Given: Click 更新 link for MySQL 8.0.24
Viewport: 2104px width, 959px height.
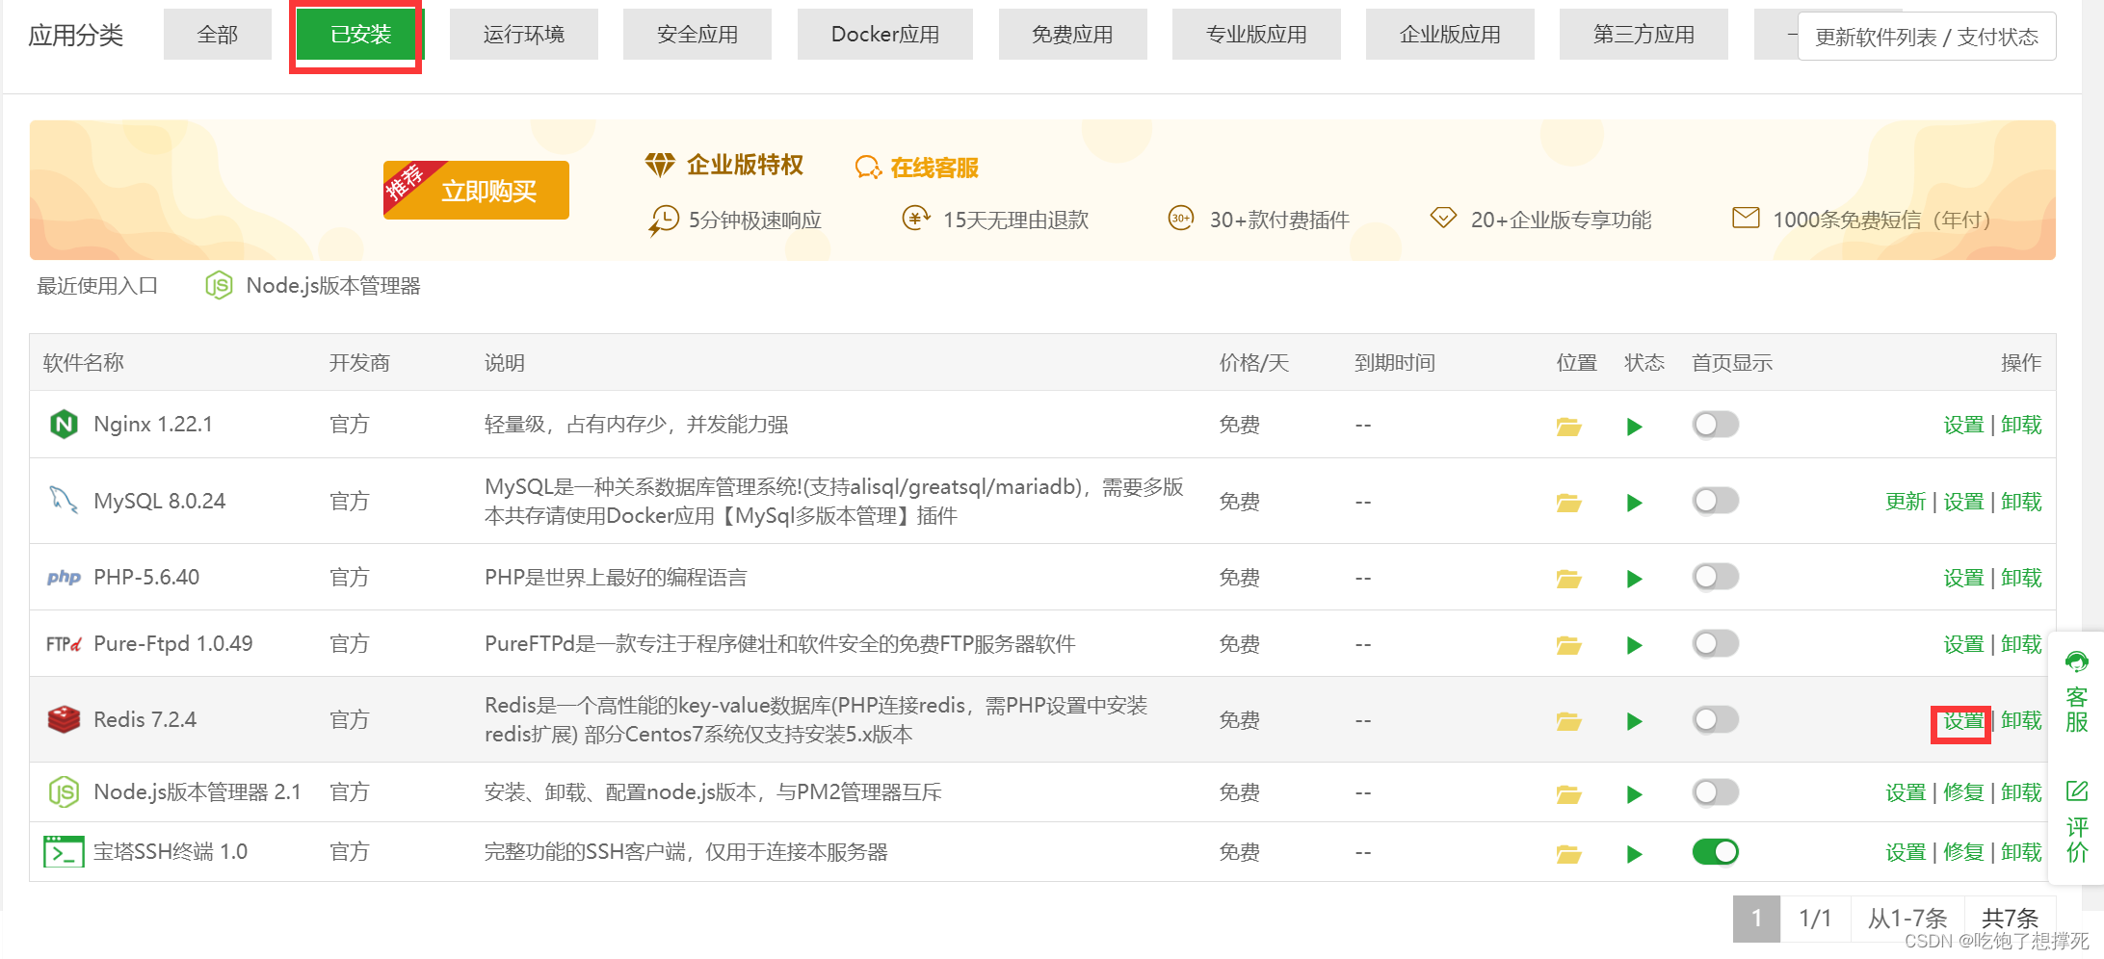Looking at the screenshot, I should click(x=1905, y=502).
